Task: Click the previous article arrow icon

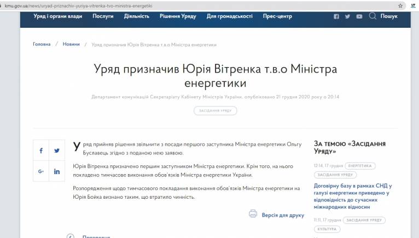Action: (71, 236)
